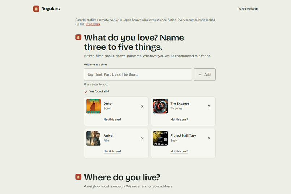Image resolution: width=291 pixels, height=194 pixels.
Task: Click the section icon beside What do you love
Action: [78, 37]
